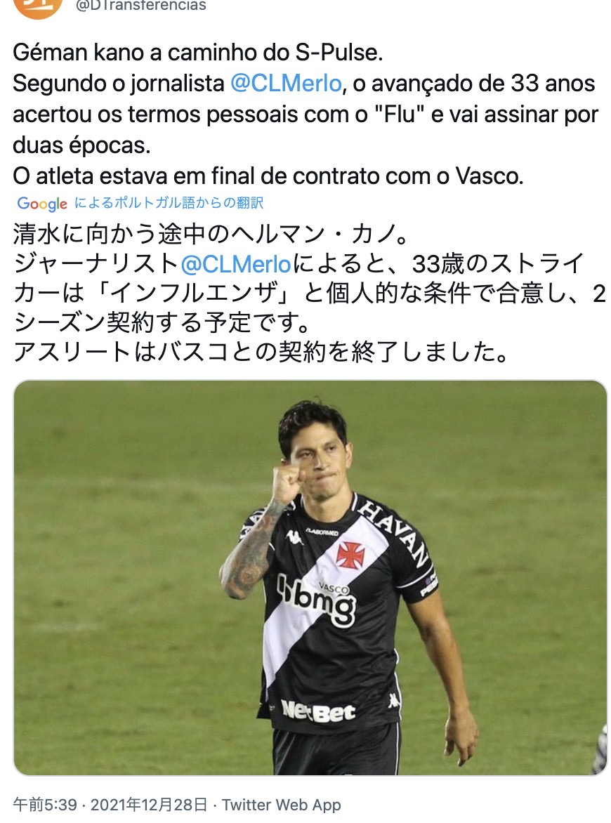Open @CLMerlo mention in the Portuguese text
Screen dimensions: 611x823
286,84
